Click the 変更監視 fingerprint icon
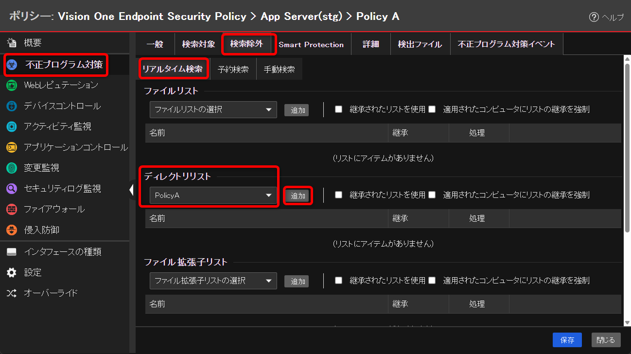 pos(12,168)
